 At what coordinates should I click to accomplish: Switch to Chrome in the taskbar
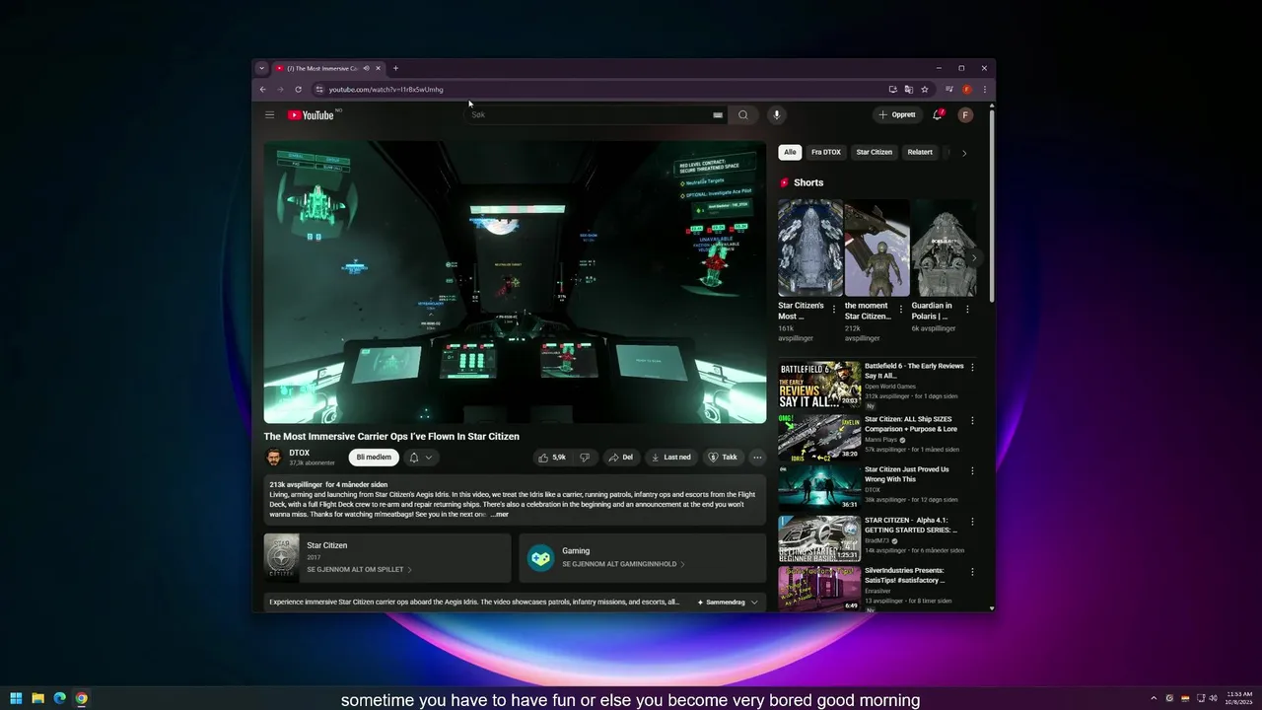tap(81, 698)
